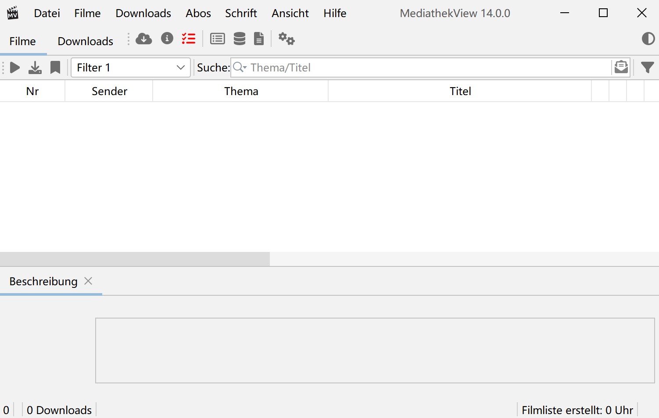
Task: Switch to the Downloads tab
Action: point(86,41)
